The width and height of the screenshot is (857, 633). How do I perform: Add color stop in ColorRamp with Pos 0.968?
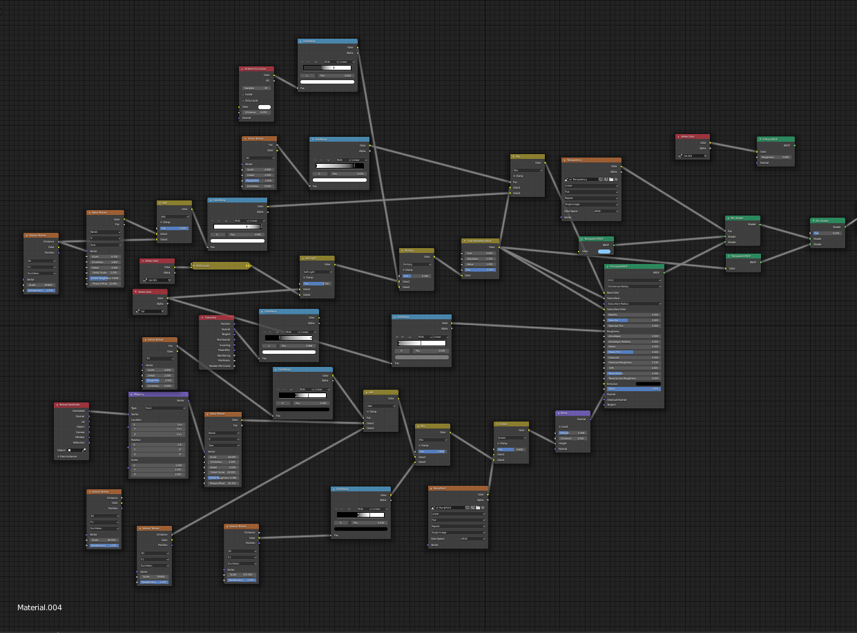(264, 332)
